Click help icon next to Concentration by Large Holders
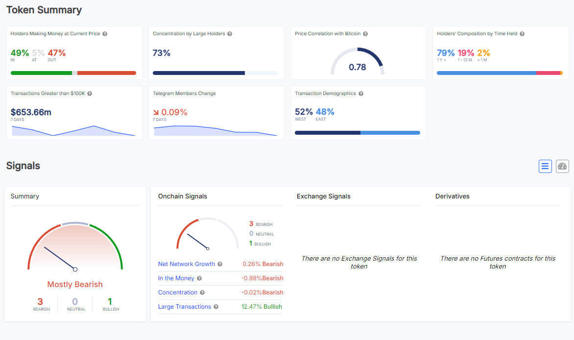 (x=230, y=34)
